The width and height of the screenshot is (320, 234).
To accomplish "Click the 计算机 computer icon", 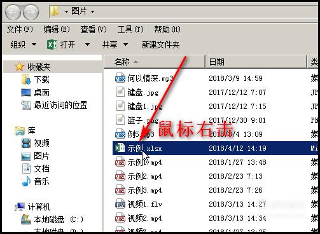I will tap(20, 207).
